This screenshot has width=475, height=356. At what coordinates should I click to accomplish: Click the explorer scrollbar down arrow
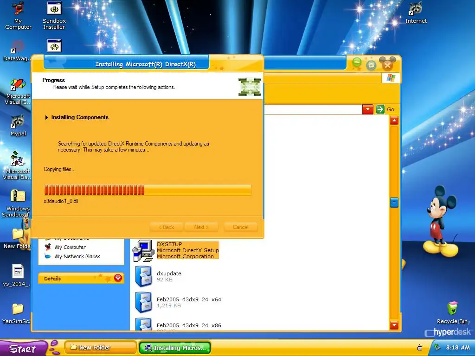pos(394,325)
